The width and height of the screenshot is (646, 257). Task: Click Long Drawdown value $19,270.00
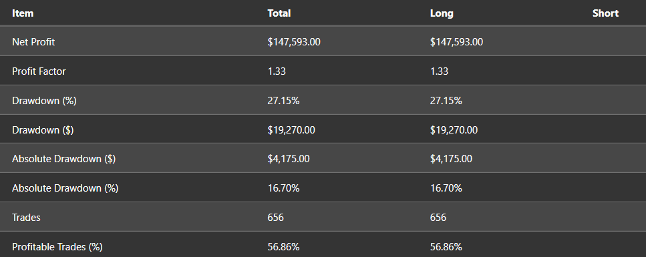[x=454, y=130]
